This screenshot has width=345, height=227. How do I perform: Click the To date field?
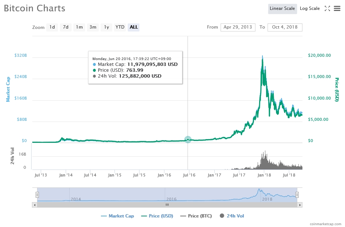(x=285, y=27)
